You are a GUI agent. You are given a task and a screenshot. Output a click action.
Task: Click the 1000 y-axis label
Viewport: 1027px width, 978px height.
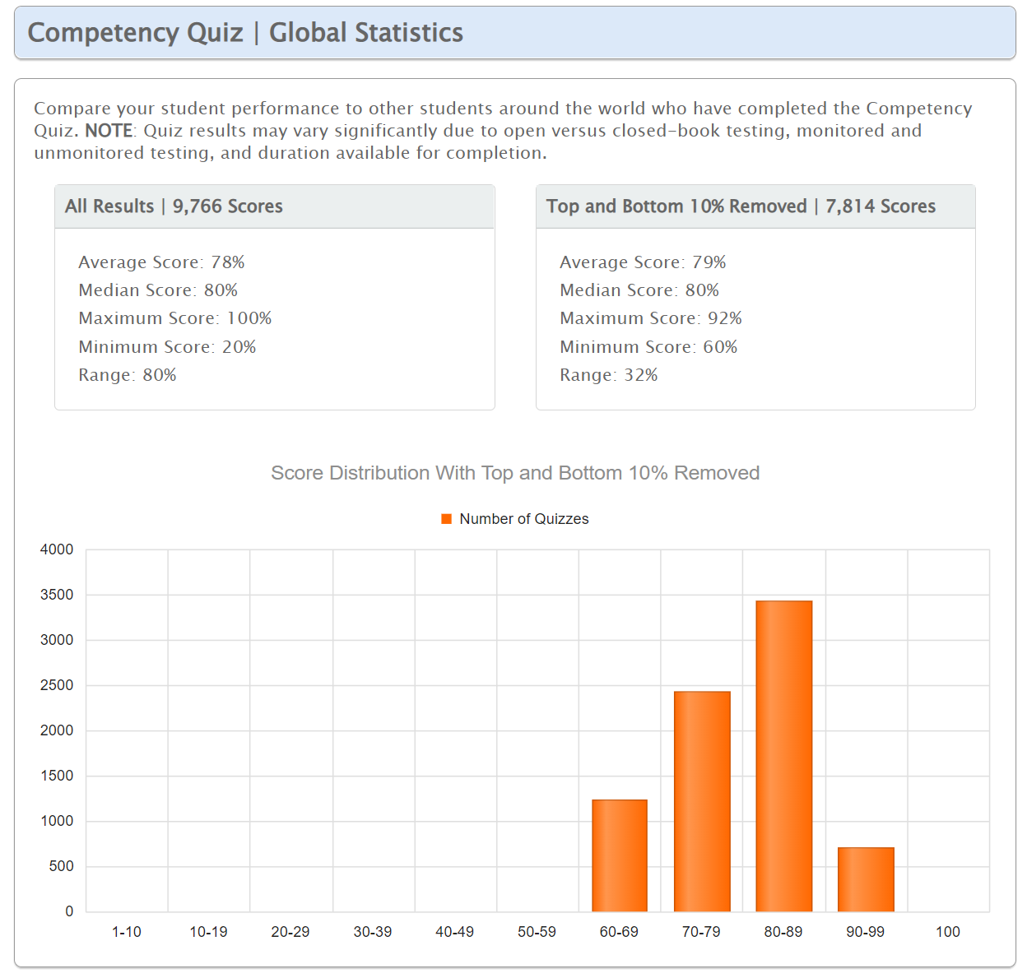tap(57, 821)
